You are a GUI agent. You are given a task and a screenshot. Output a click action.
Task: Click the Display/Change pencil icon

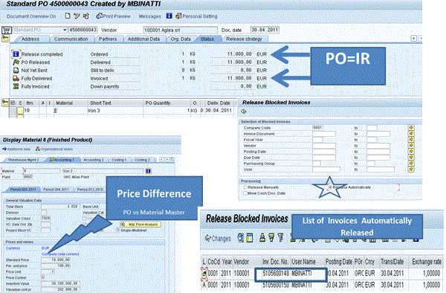click(77, 16)
